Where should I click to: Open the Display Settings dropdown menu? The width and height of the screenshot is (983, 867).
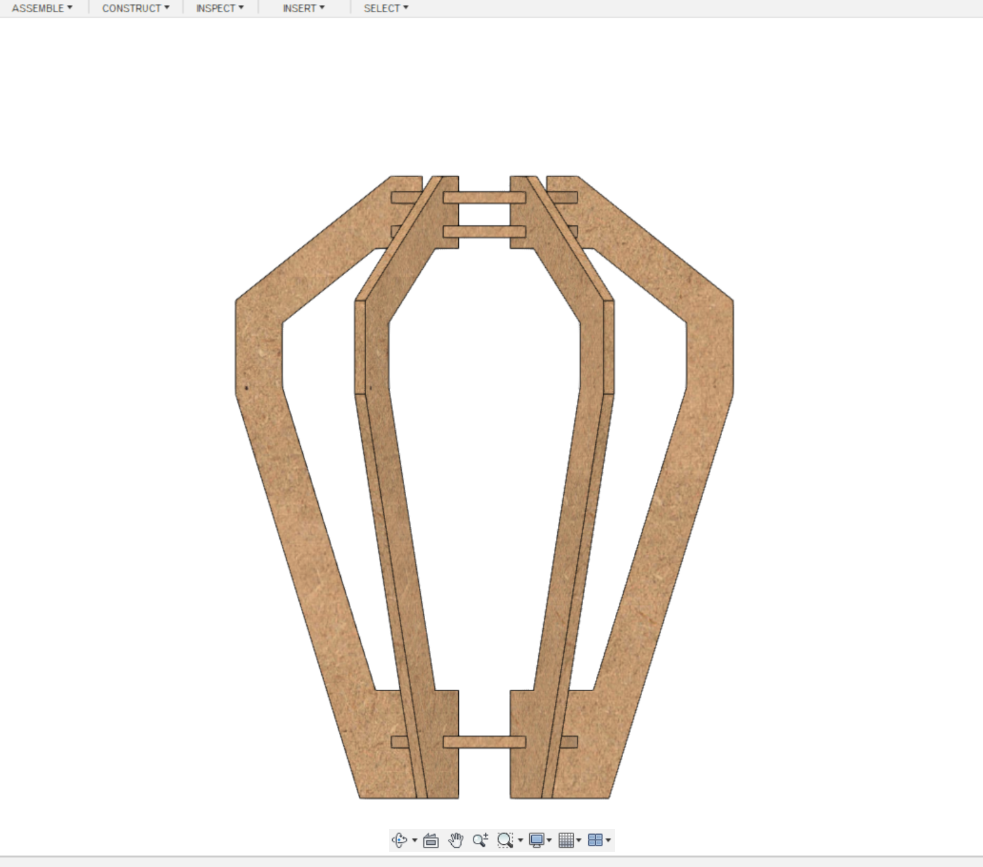coord(550,840)
